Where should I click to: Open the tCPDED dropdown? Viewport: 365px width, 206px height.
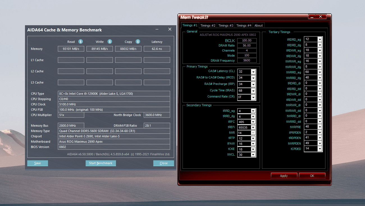coord(320,149)
